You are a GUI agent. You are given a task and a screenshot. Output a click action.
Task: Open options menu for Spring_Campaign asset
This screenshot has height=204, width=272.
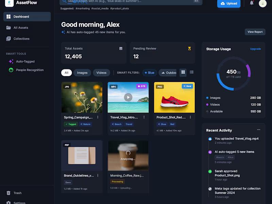(x=98, y=117)
